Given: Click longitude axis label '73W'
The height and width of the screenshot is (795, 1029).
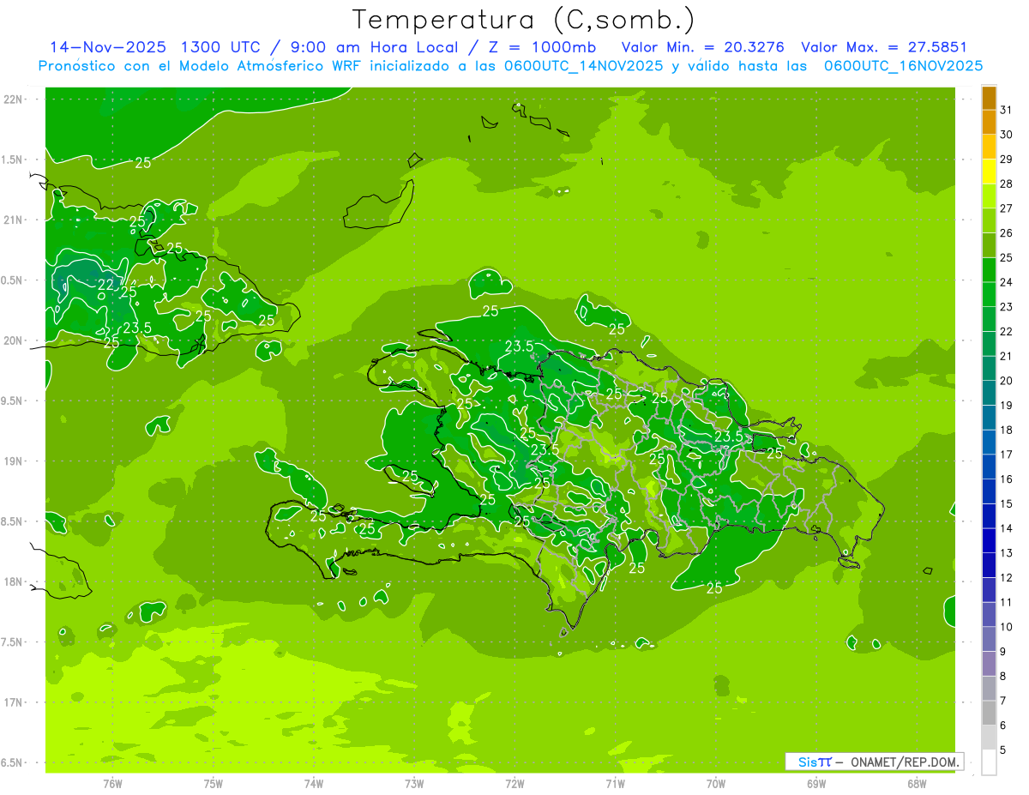Looking at the screenshot, I should tap(414, 783).
